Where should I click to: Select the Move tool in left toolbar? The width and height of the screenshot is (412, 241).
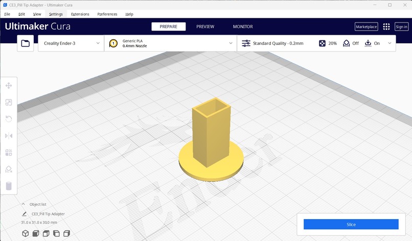click(9, 86)
